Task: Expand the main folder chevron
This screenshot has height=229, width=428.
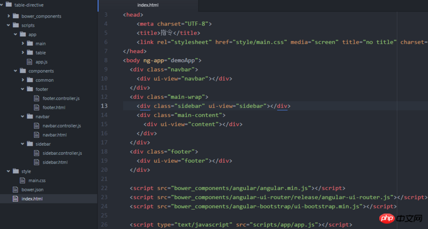Action: click(x=22, y=43)
